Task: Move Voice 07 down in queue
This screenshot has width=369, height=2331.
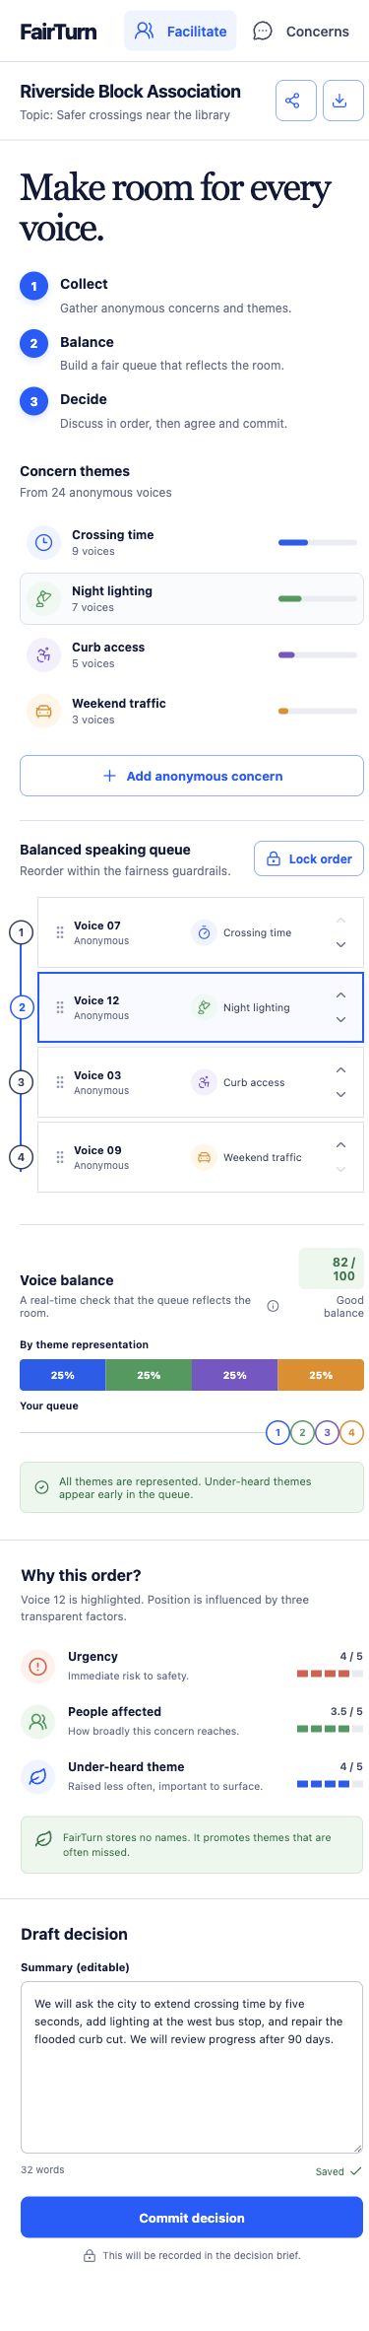Action: (x=341, y=944)
